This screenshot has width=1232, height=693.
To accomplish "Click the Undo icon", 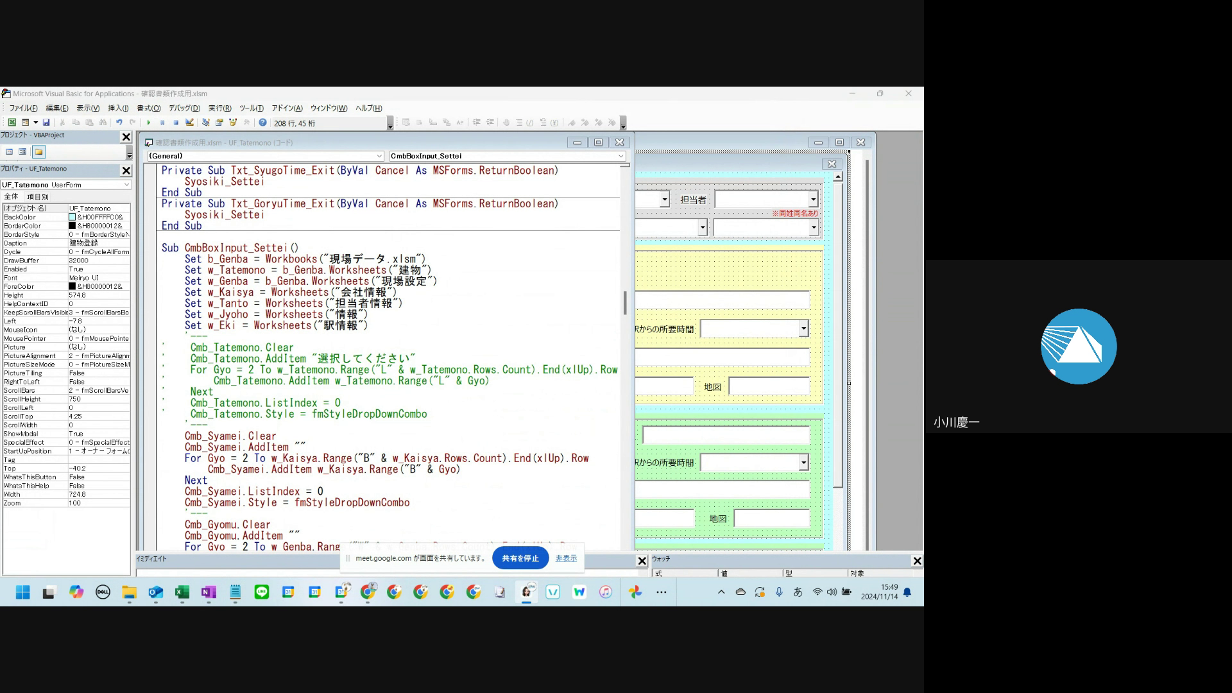I will click(119, 123).
